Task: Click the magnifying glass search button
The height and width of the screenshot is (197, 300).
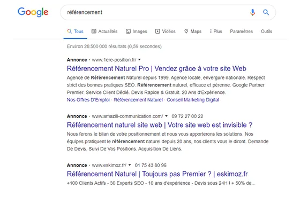Action: 266,12
